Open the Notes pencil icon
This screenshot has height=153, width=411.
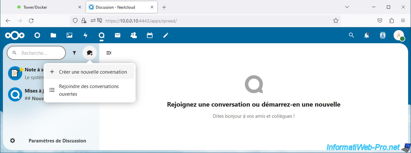pos(166,36)
